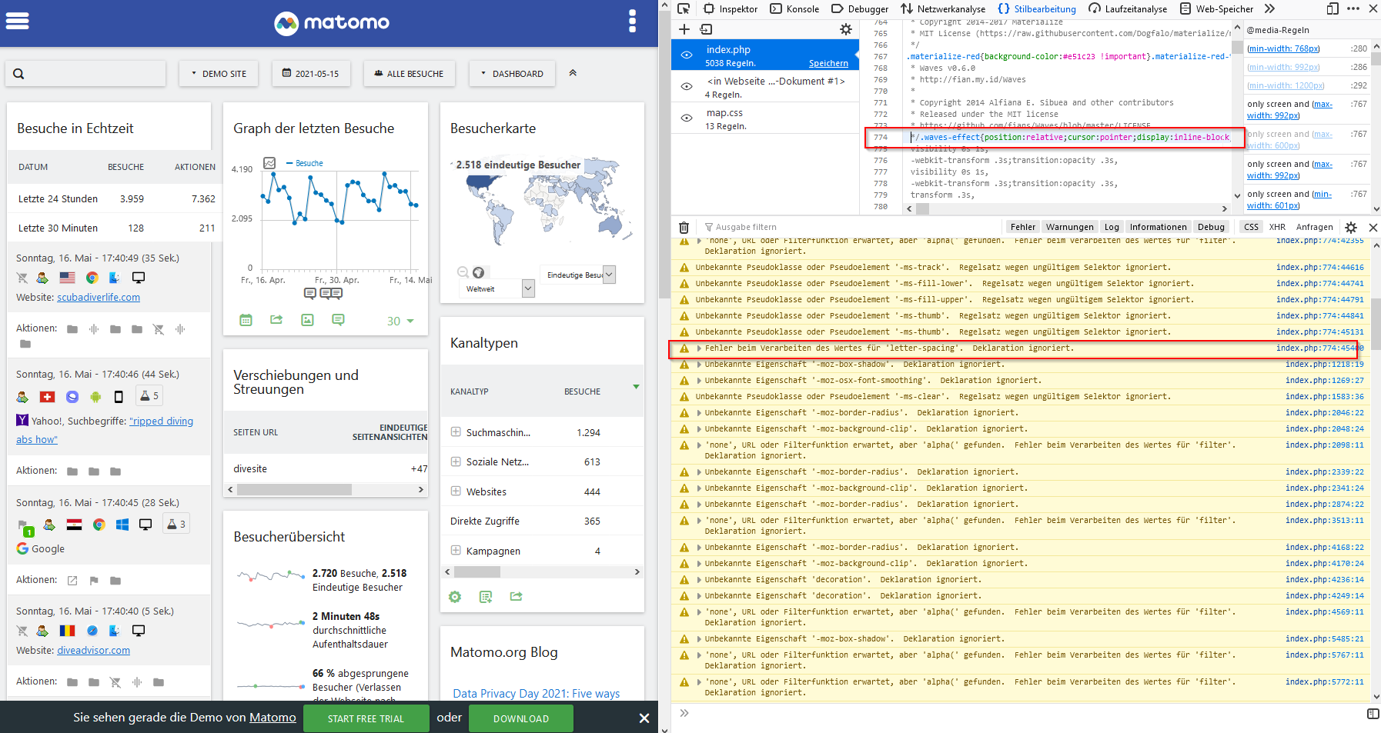The width and height of the screenshot is (1381, 733).
Task: Toggle the Debug console filter
Action: point(1211,227)
